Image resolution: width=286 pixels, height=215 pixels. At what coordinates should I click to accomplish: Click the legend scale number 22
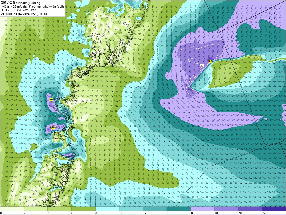click(264, 213)
